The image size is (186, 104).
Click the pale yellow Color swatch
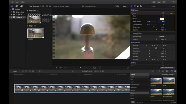coord(162,19)
